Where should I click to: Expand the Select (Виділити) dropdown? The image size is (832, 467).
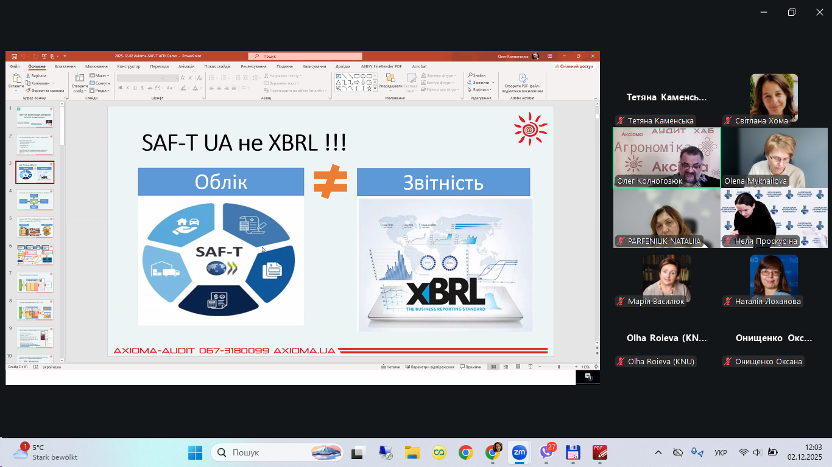pos(479,90)
